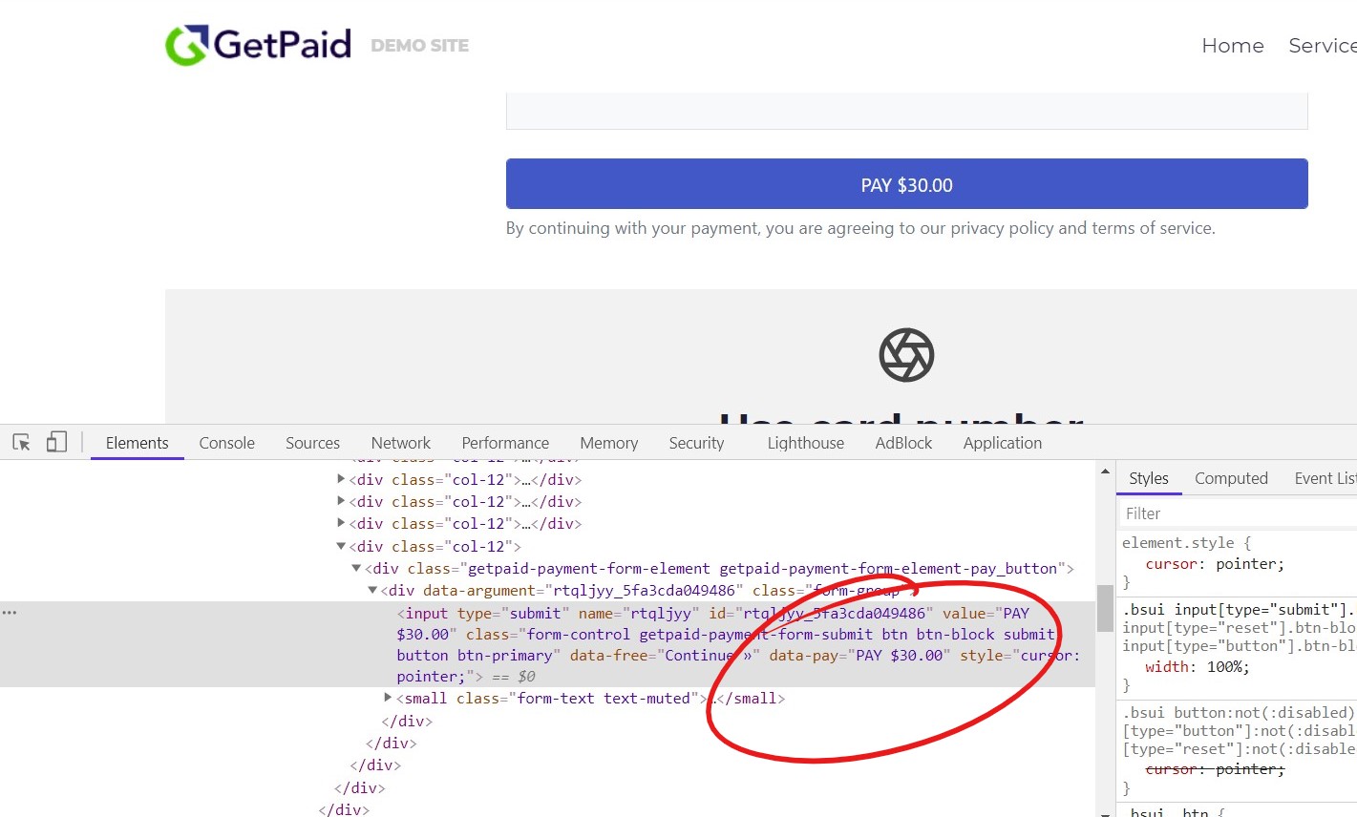
Task: Open the ellipsis menu beside the selected node
Action: (x=10, y=612)
